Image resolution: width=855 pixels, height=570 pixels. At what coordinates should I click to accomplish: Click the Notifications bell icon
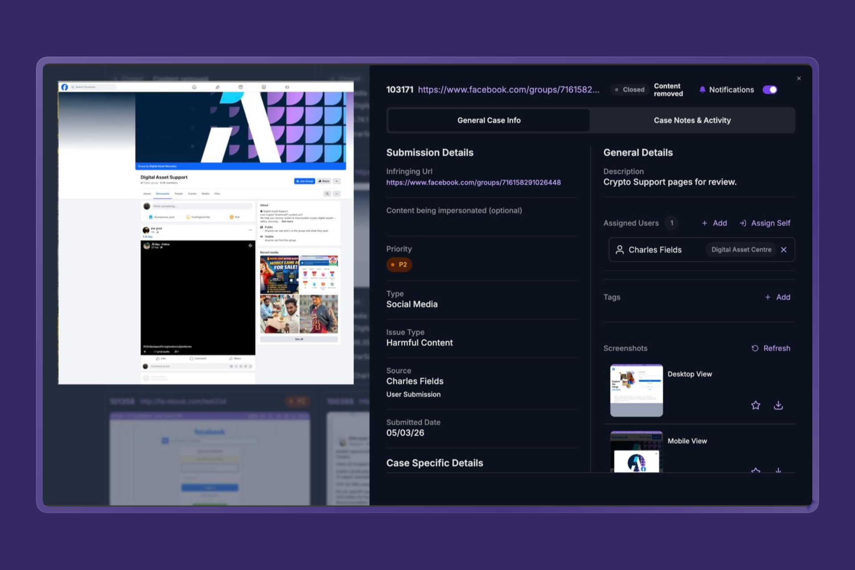point(702,90)
